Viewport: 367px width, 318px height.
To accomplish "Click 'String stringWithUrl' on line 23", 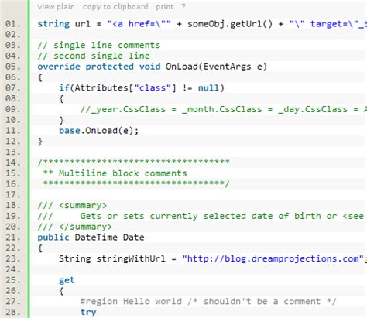I will click(x=112, y=258).
